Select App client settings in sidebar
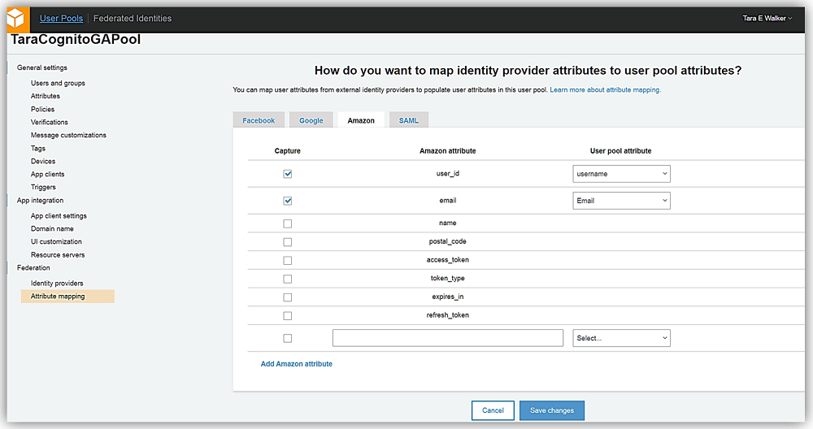This screenshot has height=429, width=813. (x=59, y=216)
